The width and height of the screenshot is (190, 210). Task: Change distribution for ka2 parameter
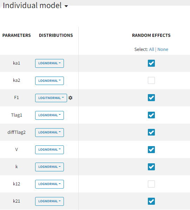pos(50,81)
